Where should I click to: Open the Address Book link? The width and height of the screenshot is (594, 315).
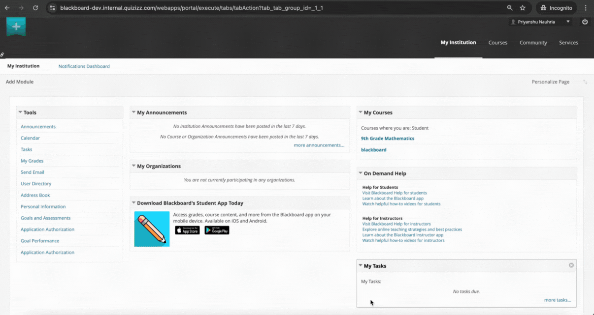[x=35, y=195]
